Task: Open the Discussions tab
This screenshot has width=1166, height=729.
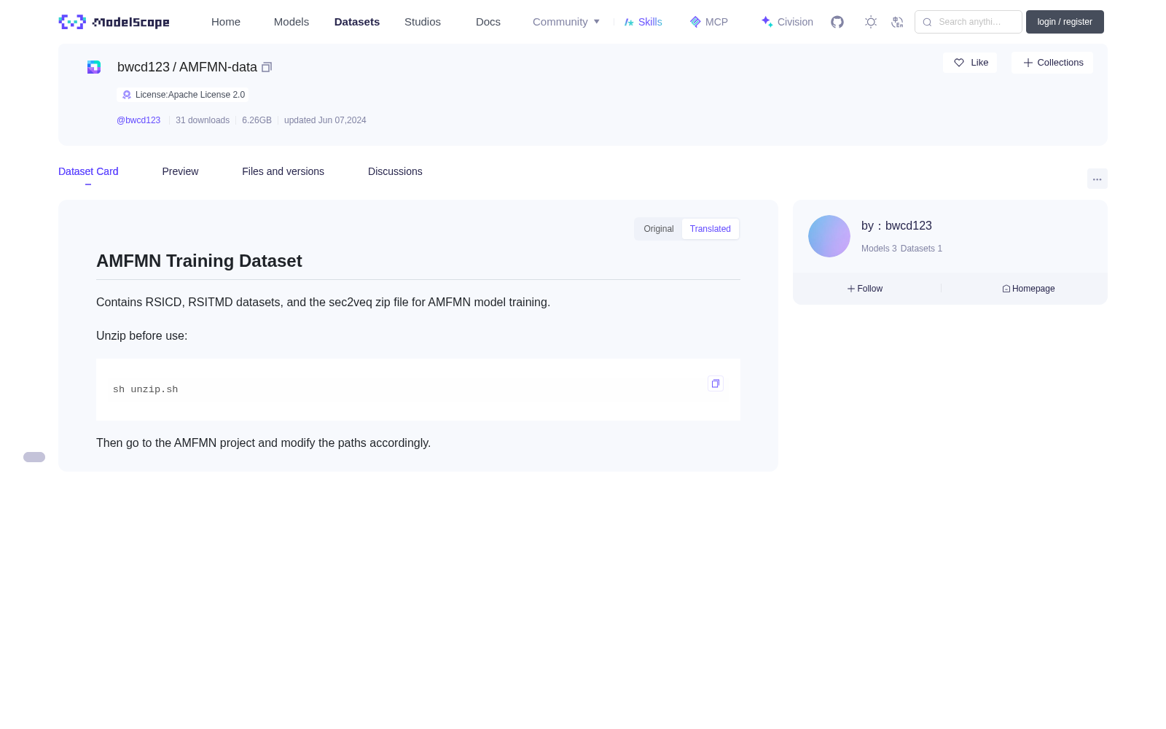Action: pos(395,171)
